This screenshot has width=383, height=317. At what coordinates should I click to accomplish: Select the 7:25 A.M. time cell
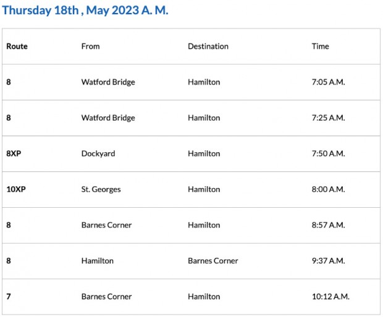tap(328, 118)
